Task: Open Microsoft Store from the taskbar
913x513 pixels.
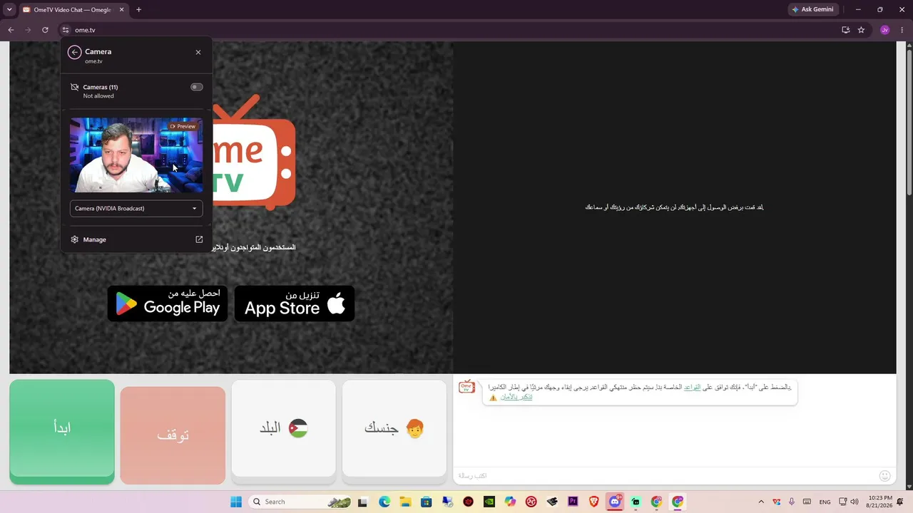Action: 427,502
